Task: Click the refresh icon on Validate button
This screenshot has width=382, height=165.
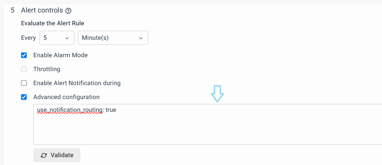Action: 44,155
